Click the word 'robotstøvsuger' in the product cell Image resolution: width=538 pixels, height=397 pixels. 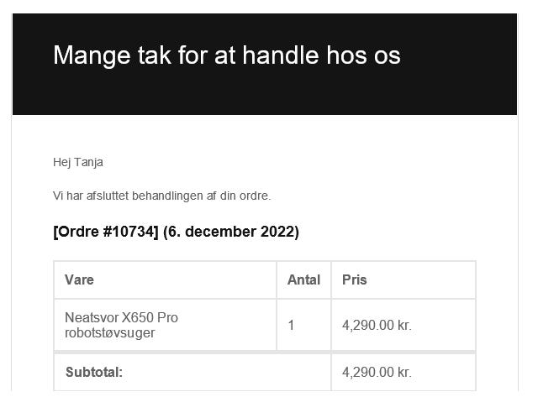tap(110, 333)
